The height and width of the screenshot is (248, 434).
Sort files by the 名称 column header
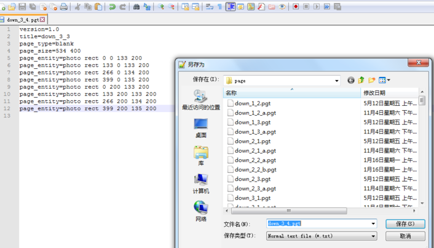(292, 93)
